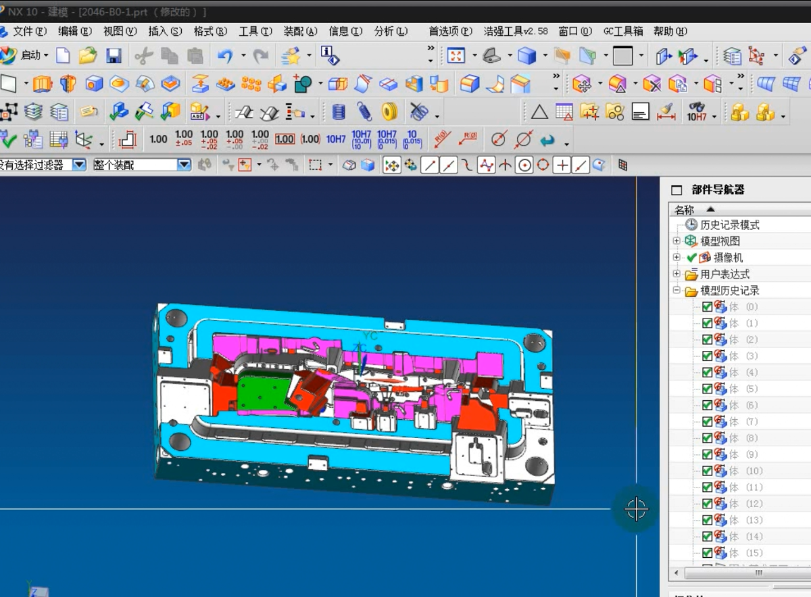Open the 插入(S) menu
This screenshot has height=597, width=811.
[165, 31]
